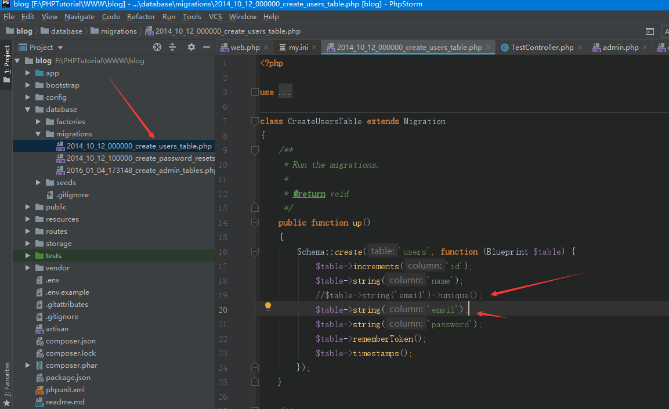Fold the CreateUsersTable class at gutter
Image resolution: width=669 pixels, height=409 pixels.
coord(254,121)
